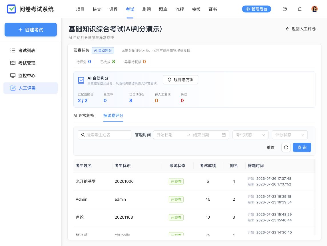327x246 pixels.
Task: Click candidate name 米开朗基罗
Action: [x=85, y=181]
